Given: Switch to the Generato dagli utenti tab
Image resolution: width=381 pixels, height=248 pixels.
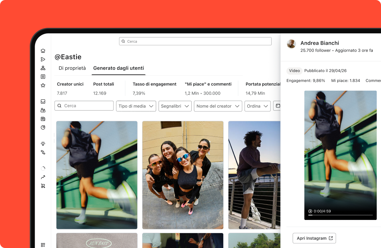Looking at the screenshot, I should (x=119, y=68).
